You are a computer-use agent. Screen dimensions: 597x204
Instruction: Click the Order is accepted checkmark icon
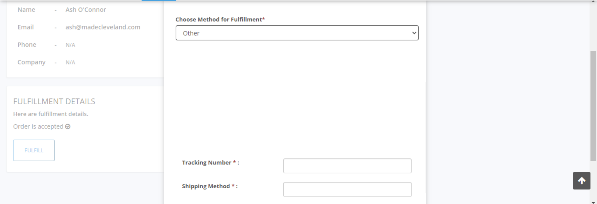(x=68, y=126)
